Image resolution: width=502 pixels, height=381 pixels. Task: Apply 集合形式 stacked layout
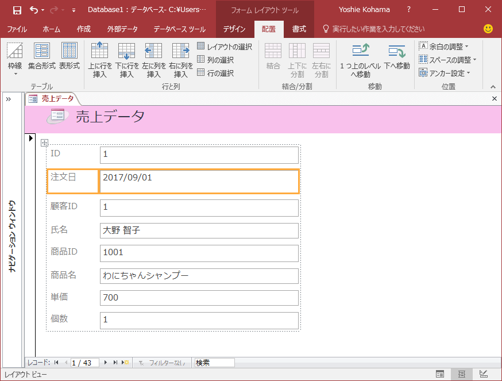[41, 56]
